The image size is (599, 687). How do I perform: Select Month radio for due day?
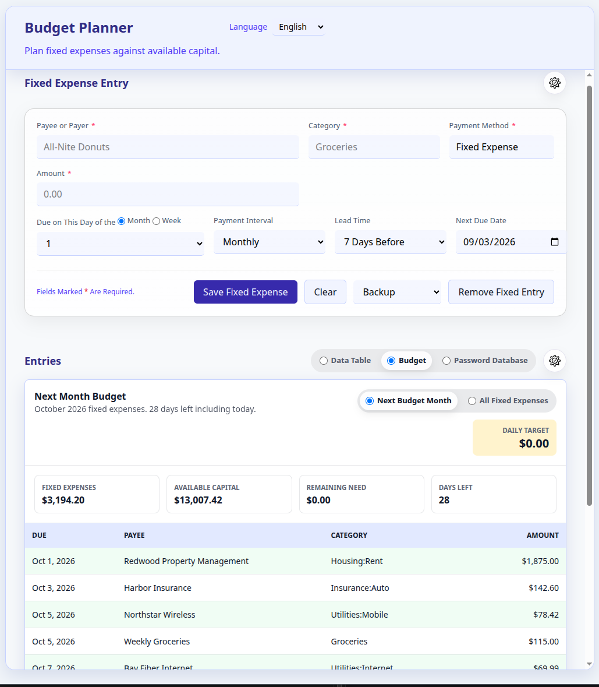121,221
